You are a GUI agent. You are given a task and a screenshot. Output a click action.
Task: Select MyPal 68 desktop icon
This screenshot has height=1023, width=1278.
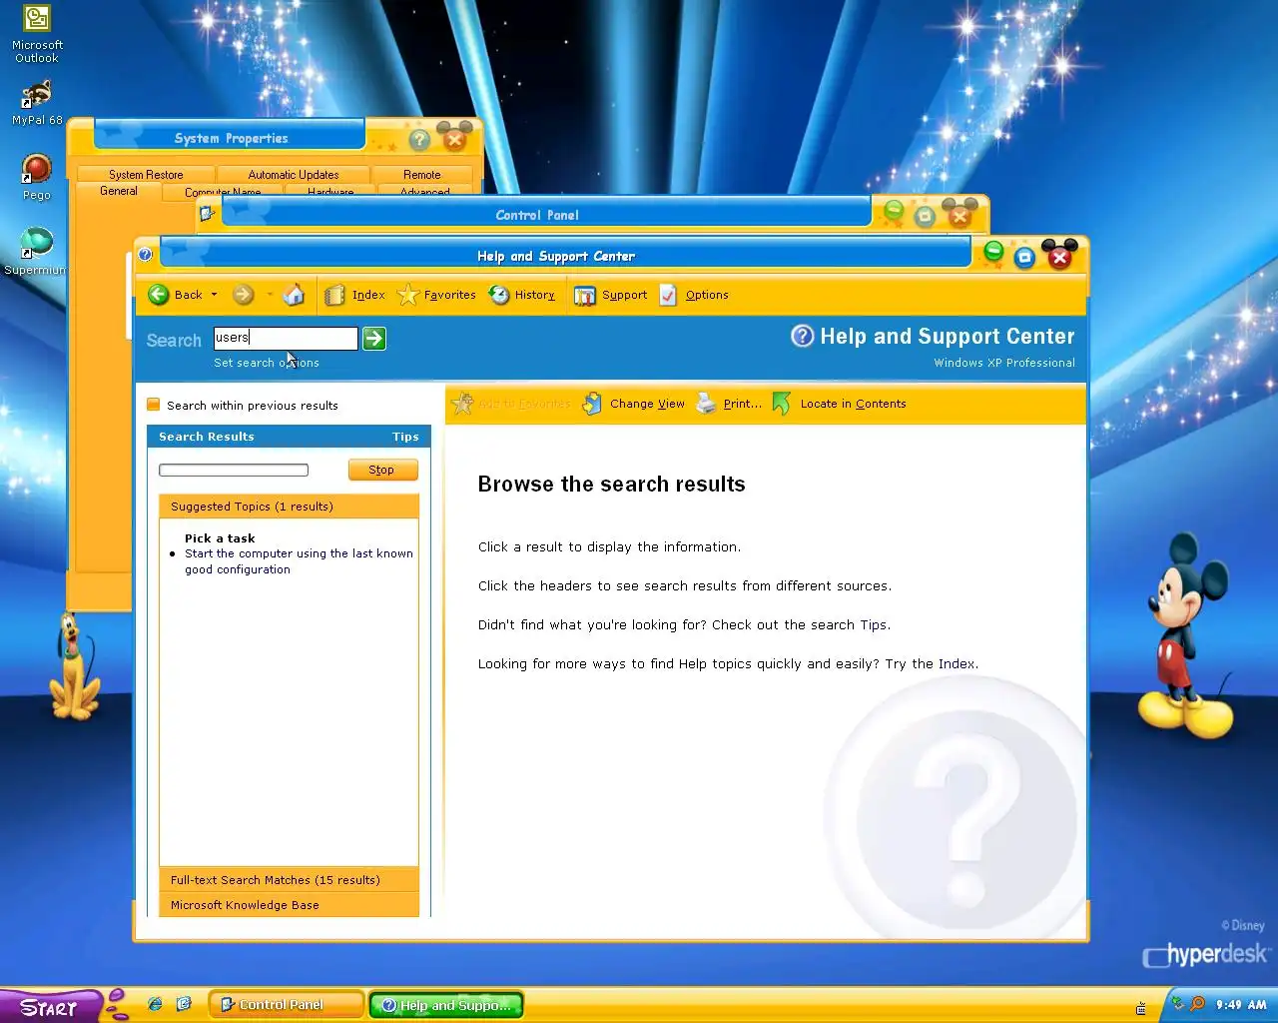click(37, 103)
